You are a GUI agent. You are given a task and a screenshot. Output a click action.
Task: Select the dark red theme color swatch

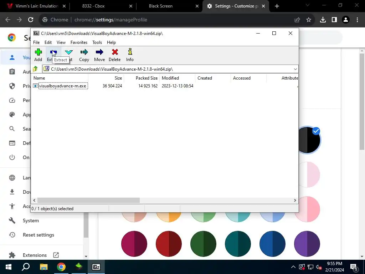(x=169, y=244)
